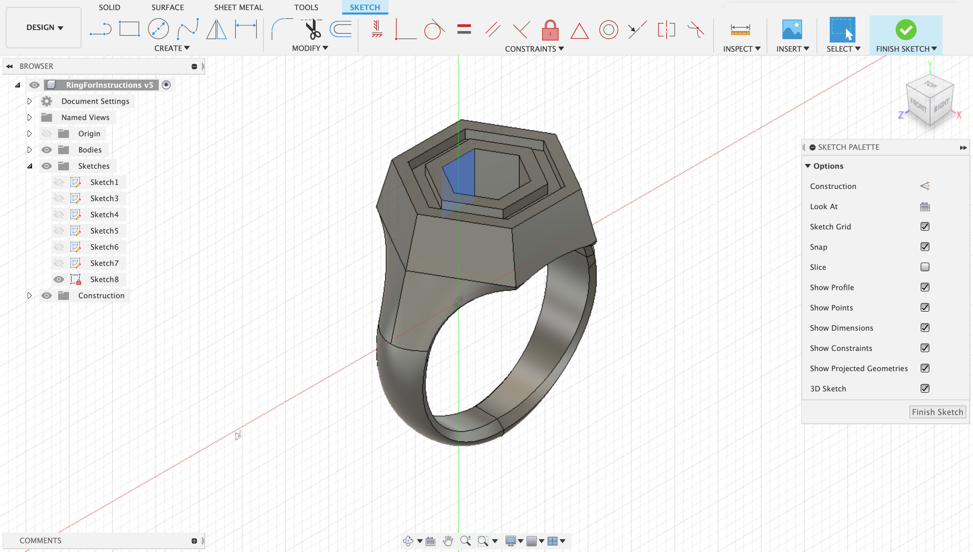Screen dimensions: 973x552
Task: Open the CONSTRAINTS dropdown menu
Action: (534, 49)
